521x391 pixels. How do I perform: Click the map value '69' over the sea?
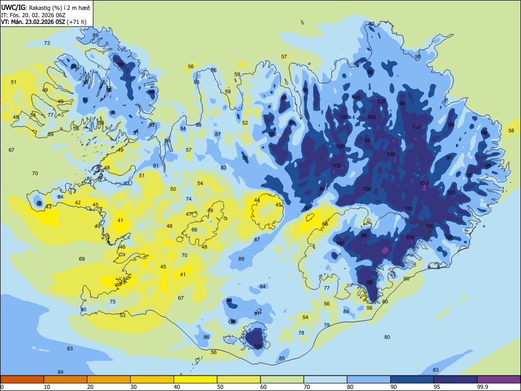82,259
